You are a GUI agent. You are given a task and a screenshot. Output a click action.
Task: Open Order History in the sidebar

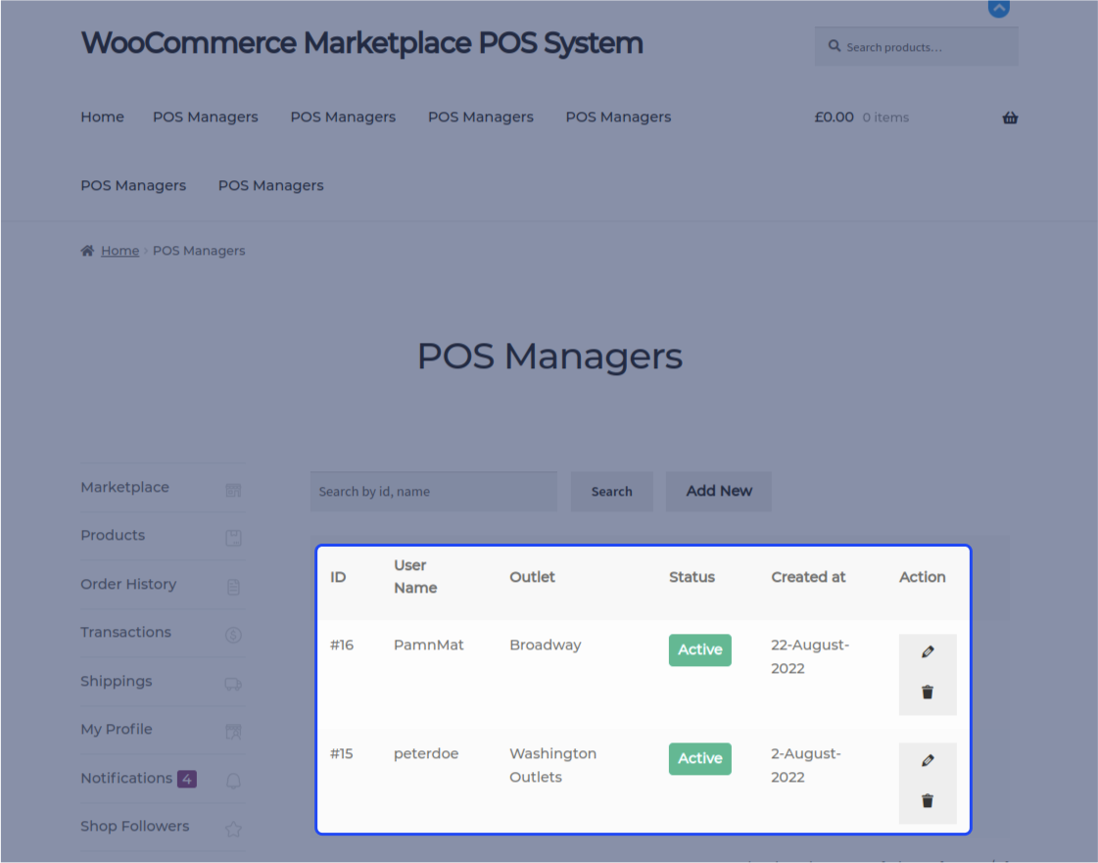click(128, 584)
